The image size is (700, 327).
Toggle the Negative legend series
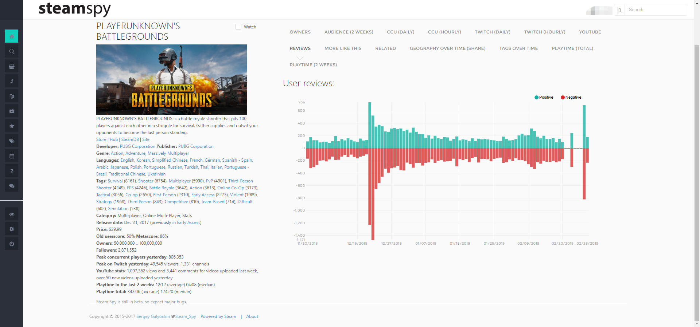571,97
